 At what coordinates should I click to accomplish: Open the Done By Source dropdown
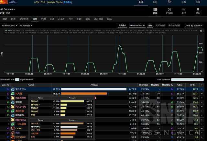pyautogui.click(x=193, y=25)
